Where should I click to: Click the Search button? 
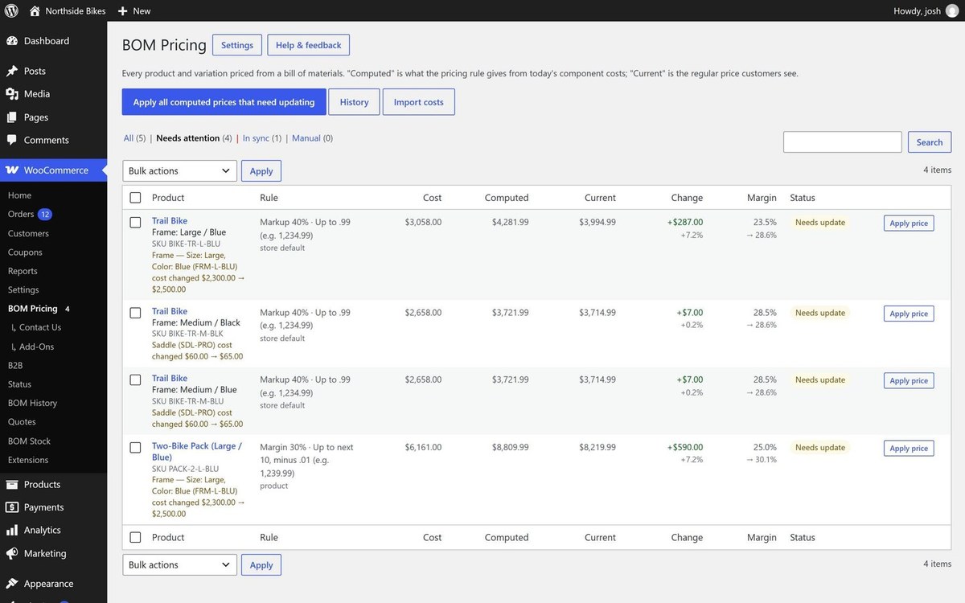[x=930, y=142]
